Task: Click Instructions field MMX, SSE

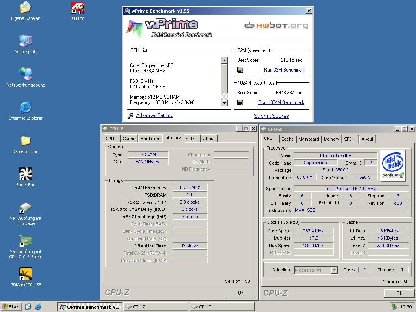Action: [x=351, y=210]
